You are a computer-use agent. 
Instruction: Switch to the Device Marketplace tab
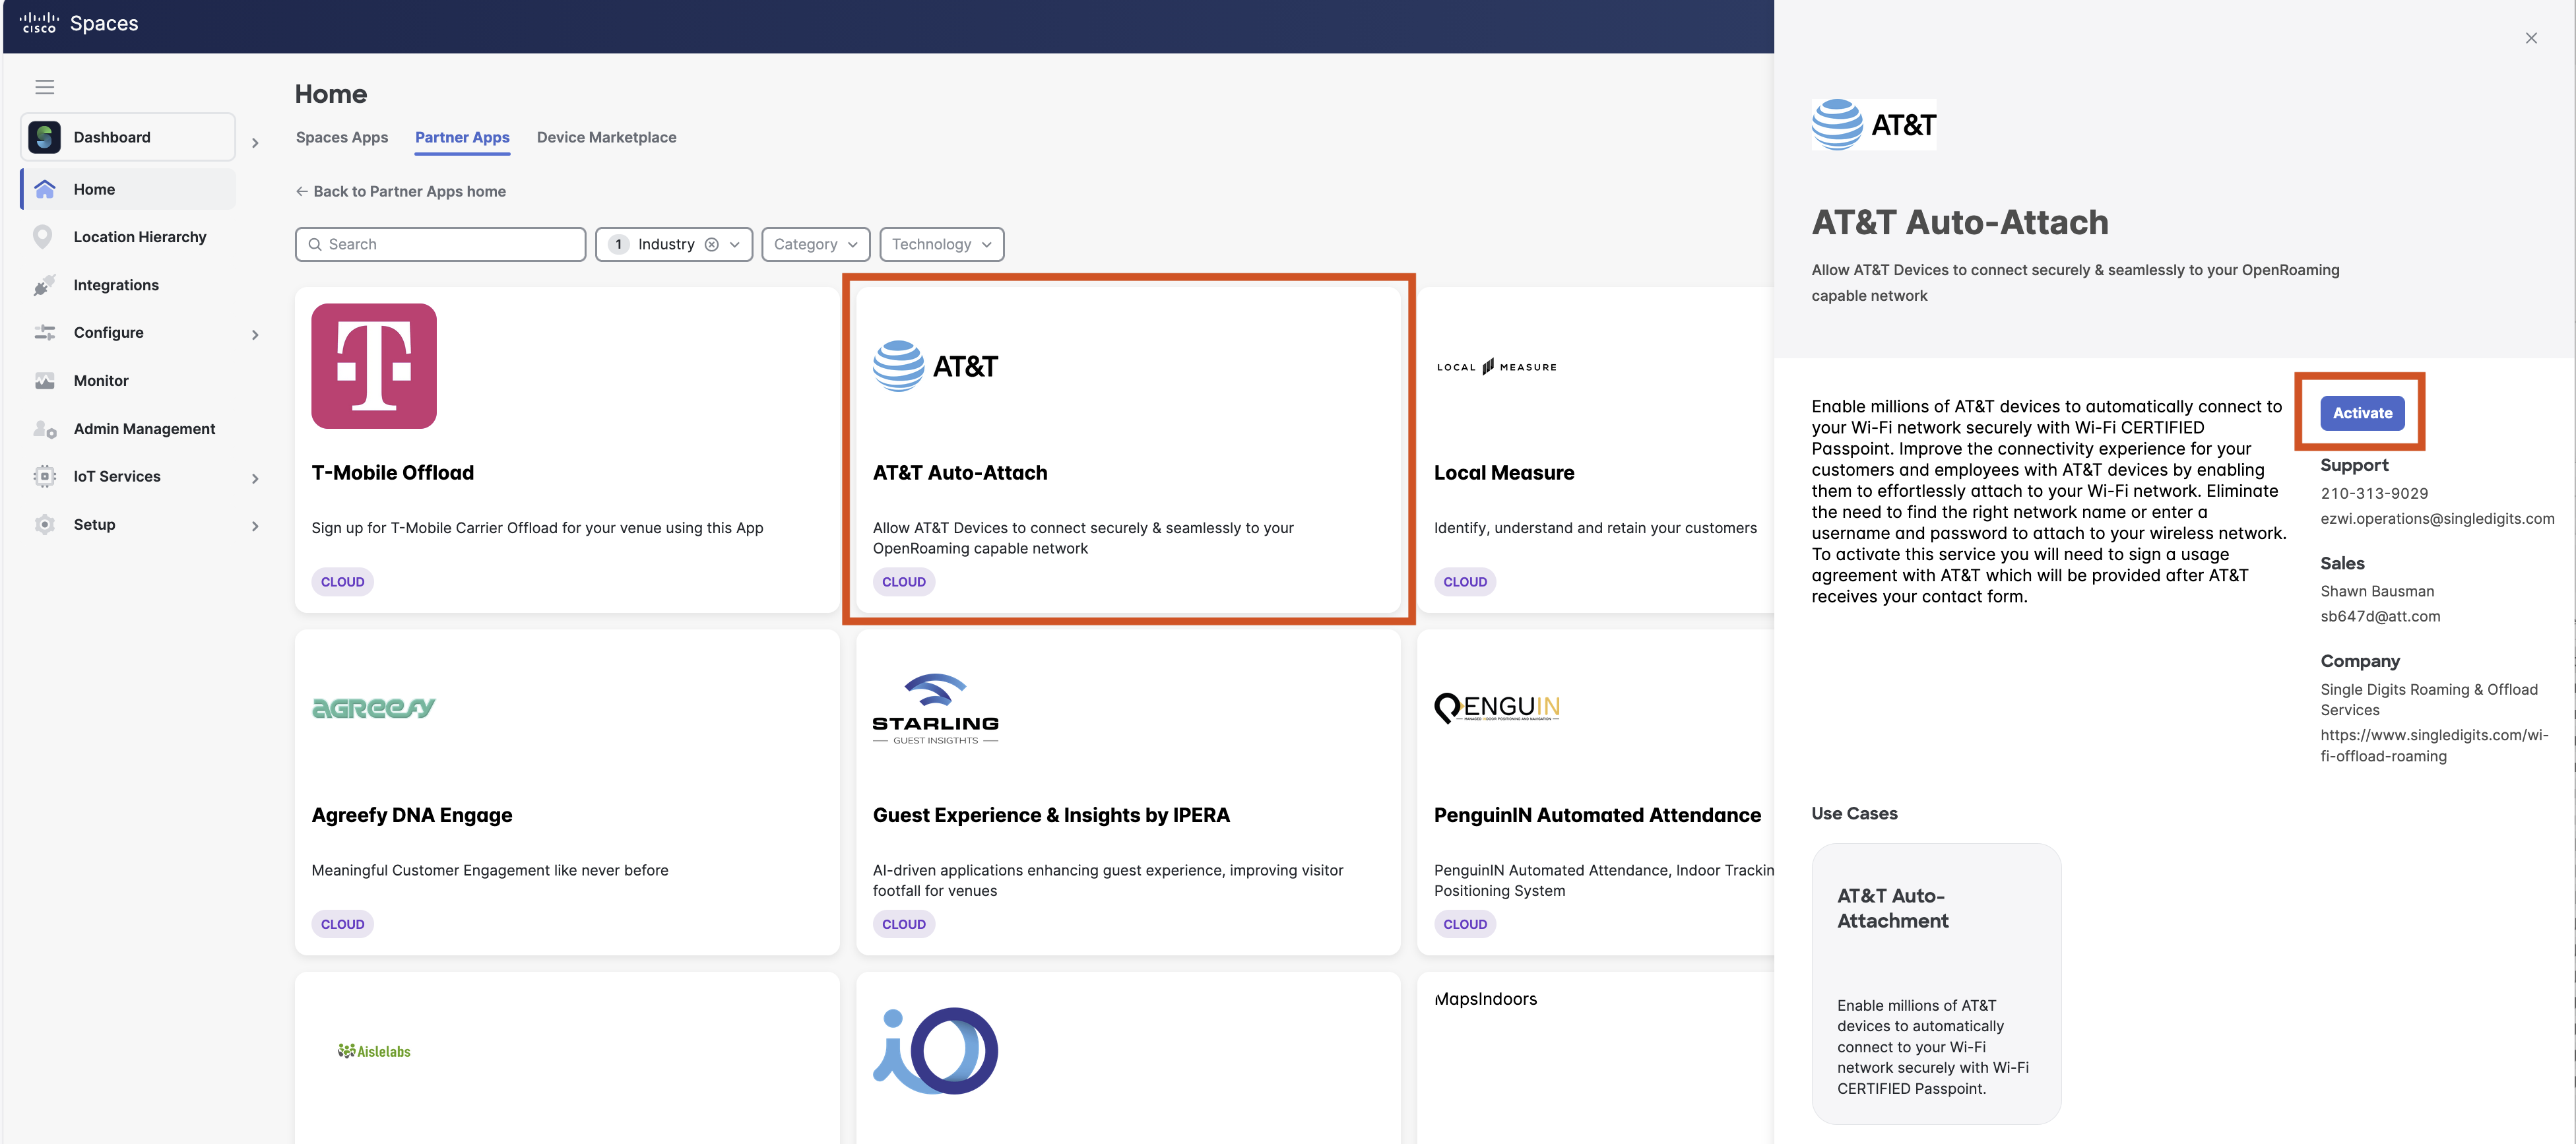point(606,137)
